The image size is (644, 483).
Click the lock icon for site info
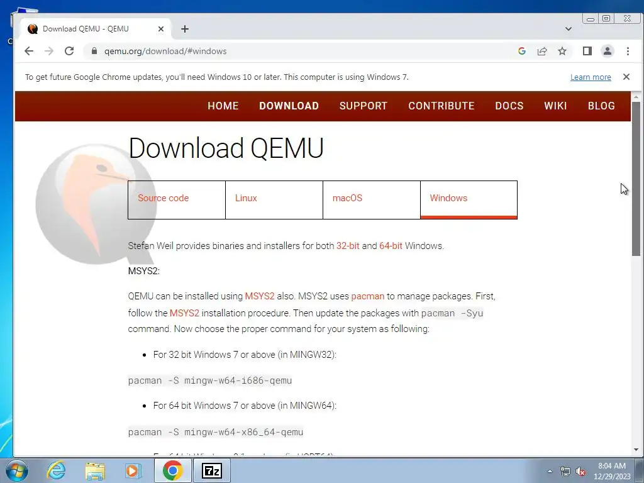click(94, 51)
